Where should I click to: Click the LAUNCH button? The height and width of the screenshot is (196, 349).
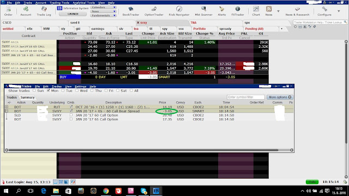pos(73,14)
